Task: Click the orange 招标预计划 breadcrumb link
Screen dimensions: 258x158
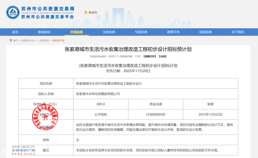Action: tap(58, 40)
